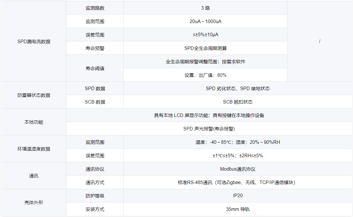Click the 环境温湿度数据 category cell
Screen dimensions: 353x217
pyautogui.click(x=34, y=149)
